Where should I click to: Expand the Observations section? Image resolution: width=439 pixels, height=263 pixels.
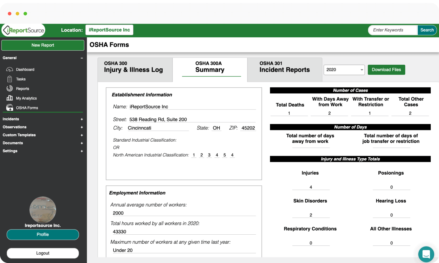coord(82,127)
